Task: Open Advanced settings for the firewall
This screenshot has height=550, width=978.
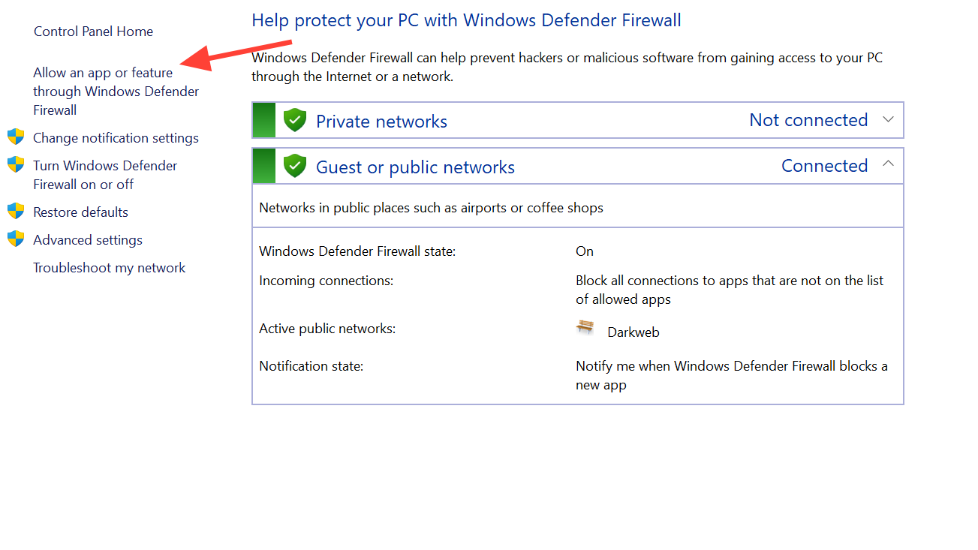Action: point(88,240)
